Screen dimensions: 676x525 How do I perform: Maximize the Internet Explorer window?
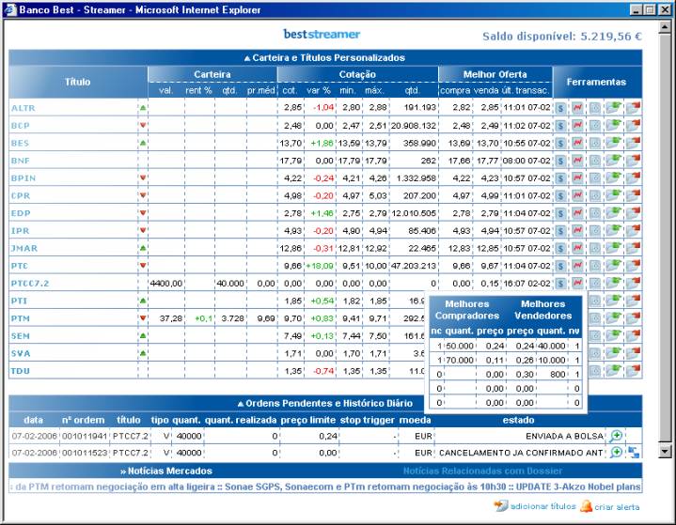coord(650,9)
